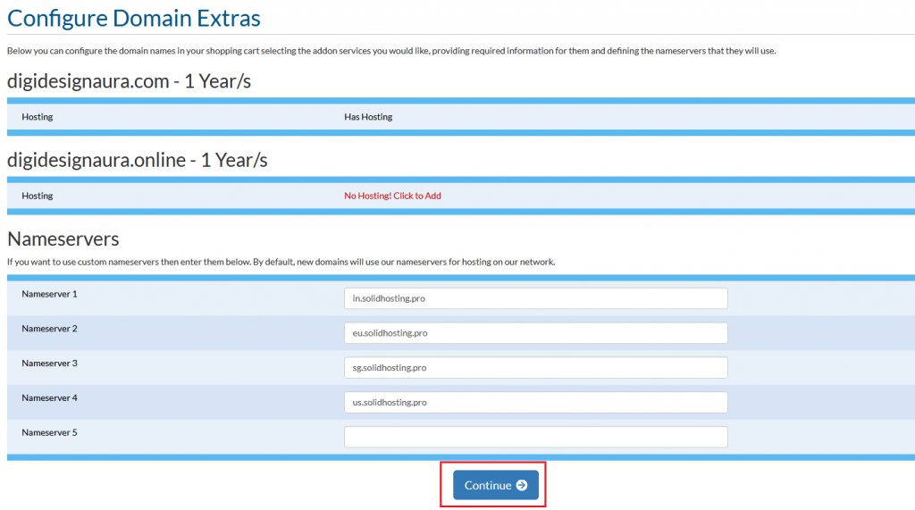Click the Hosting label under digidesignaura.online
The image size is (915, 510).
pyautogui.click(x=38, y=196)
